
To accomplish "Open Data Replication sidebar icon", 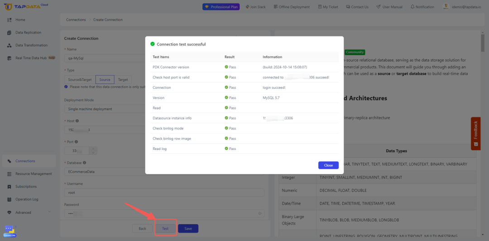I will click(x=10, y=33).
